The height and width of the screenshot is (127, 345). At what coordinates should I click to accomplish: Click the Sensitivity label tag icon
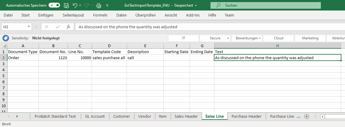pos(6,38)
